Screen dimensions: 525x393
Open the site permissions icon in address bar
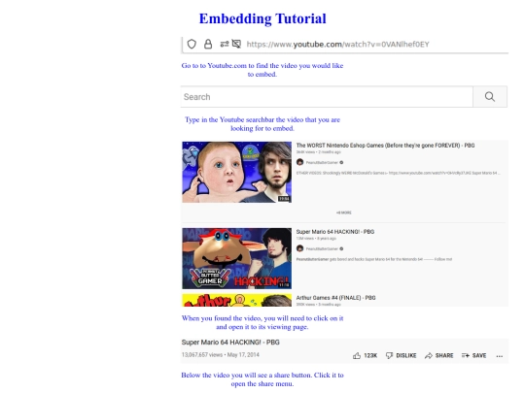coord(224,44)
